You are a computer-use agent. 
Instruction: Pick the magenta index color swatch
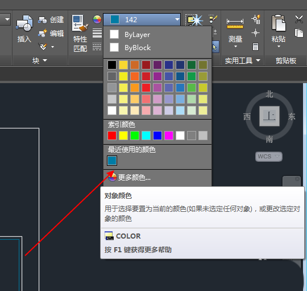pyautogui.click(x=169, y=136)
